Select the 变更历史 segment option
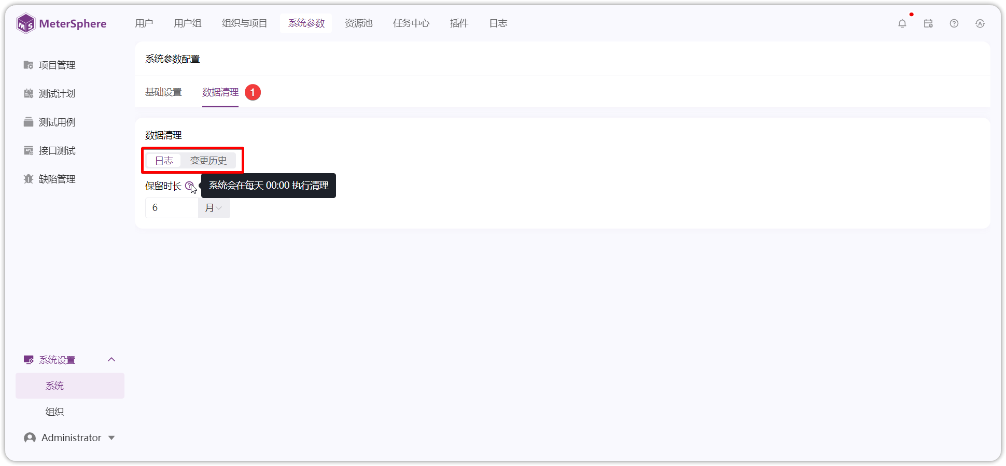The width and height of the screenshot is (1006, 466). [x=208, y=160]
